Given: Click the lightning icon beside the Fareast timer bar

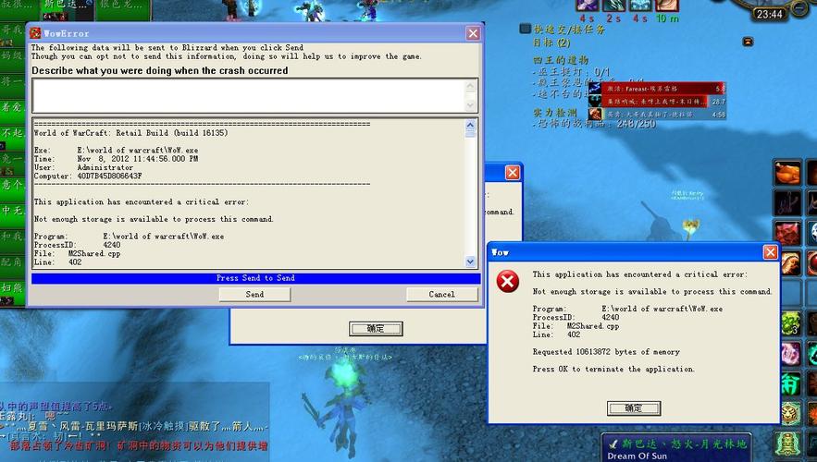Looking at the screenshot, I should click(595, 89).
